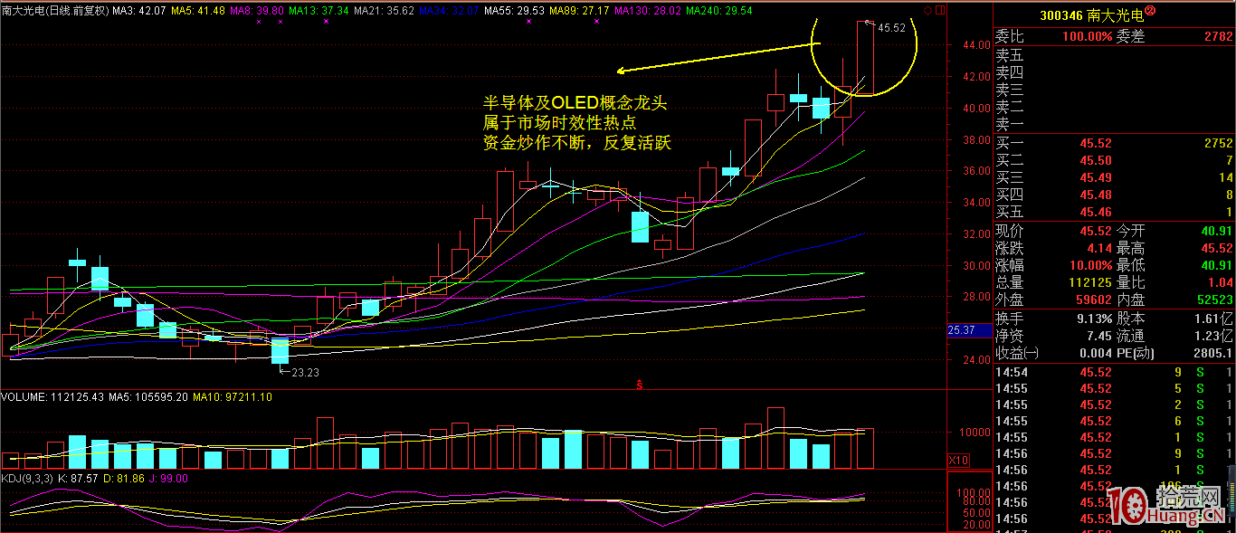Viewport: 1236px width, 533px height.
Task: Click the 涨跌 value 4.14
Action: pos(1098,248)
